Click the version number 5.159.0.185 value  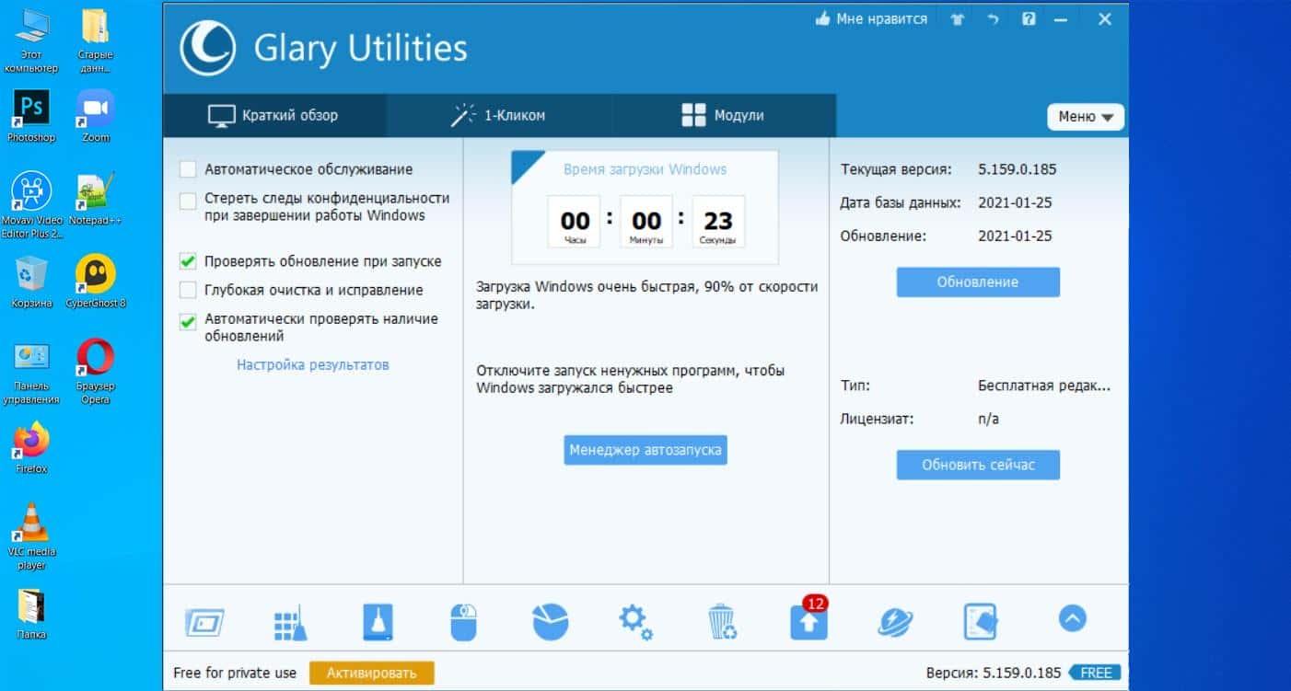tap(1017, 169)
